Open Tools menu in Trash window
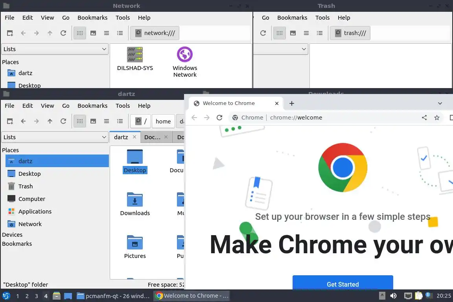This screenshot has width=453, height=302. pyautogui.click(x=322, y=18)
